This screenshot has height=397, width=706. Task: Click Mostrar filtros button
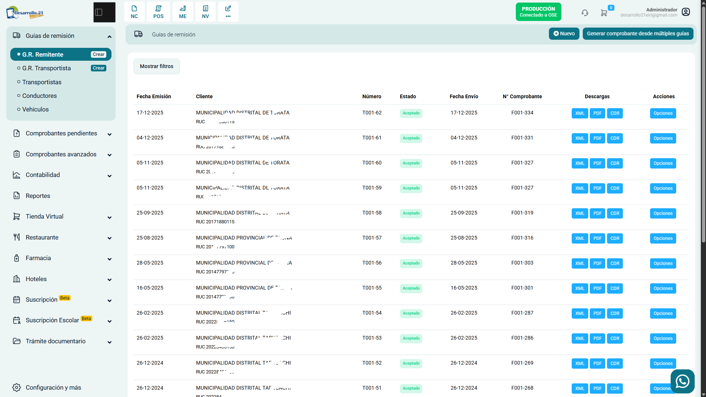point(156,66)
